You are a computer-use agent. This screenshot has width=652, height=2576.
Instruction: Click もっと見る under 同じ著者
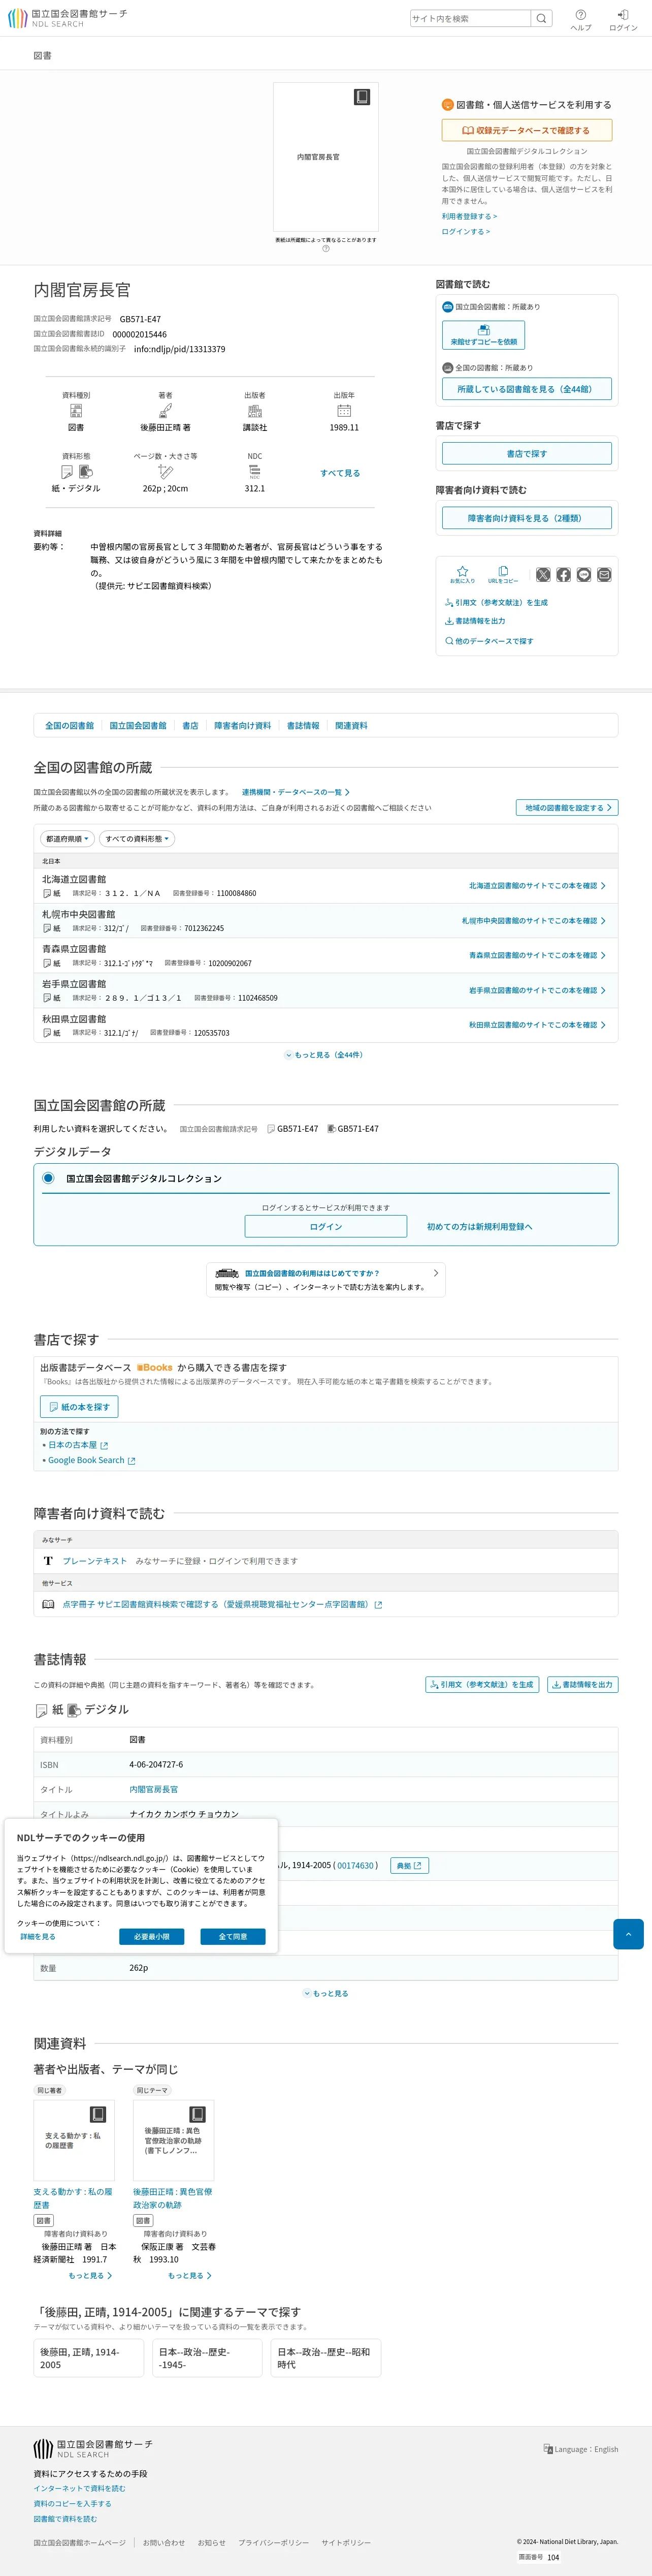[x=90, y=2276]
